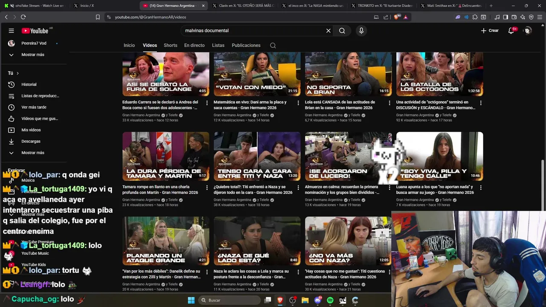Open options for Luana apunta video
The height and width of the screenshot is (307, 546).
[x=481, y=187]
